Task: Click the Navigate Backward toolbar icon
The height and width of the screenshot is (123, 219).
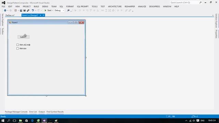Action: point(5,11)
